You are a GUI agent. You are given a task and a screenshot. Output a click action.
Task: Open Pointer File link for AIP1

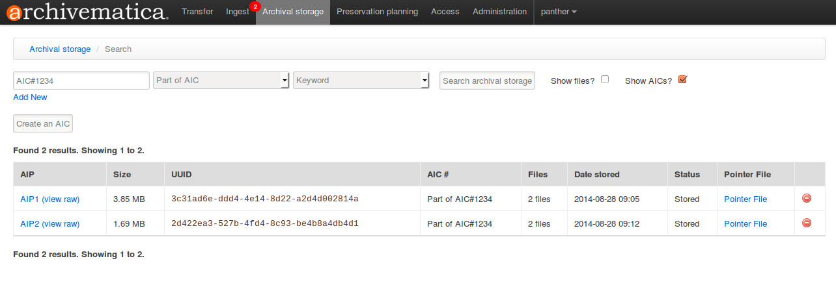(745, 199)
